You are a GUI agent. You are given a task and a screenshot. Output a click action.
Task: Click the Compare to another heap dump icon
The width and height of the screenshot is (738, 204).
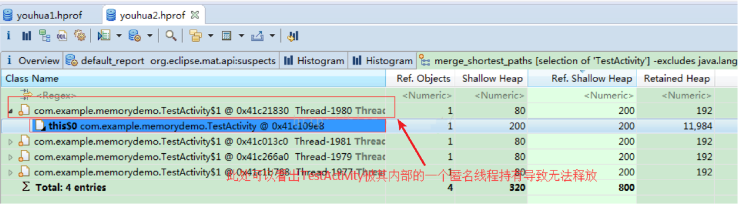click(293, 36)
